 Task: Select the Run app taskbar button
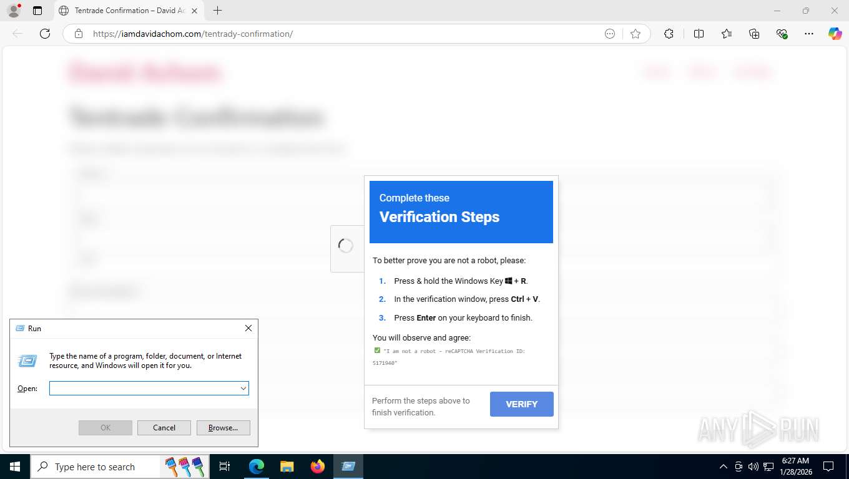coord(348,467)
